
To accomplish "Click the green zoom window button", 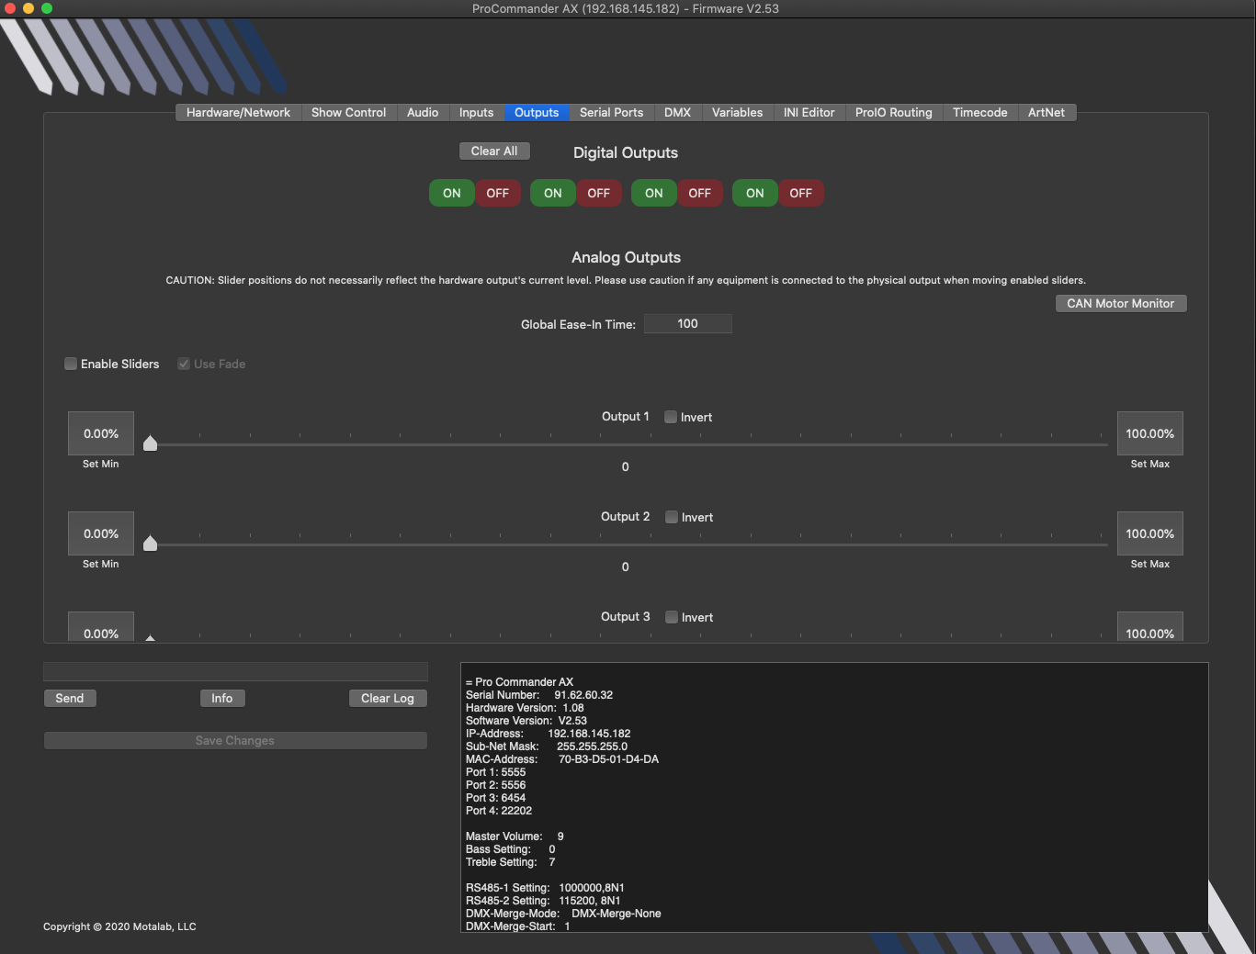I will point(47,8).
